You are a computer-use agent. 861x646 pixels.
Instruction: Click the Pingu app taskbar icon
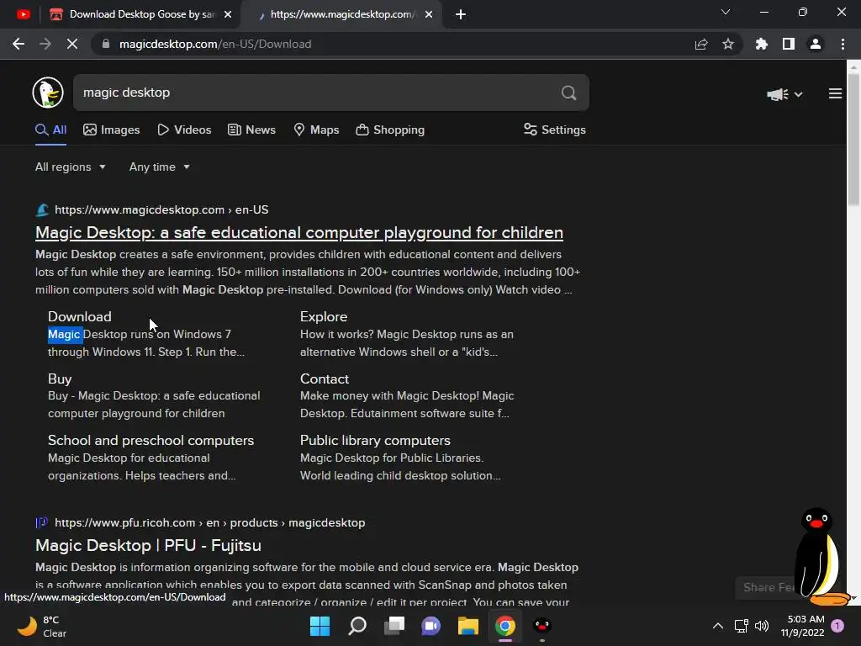[542, 626]
